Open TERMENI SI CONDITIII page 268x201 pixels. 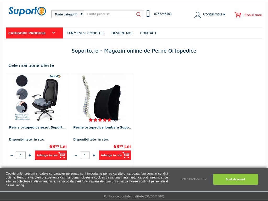[x=85, y=33]
